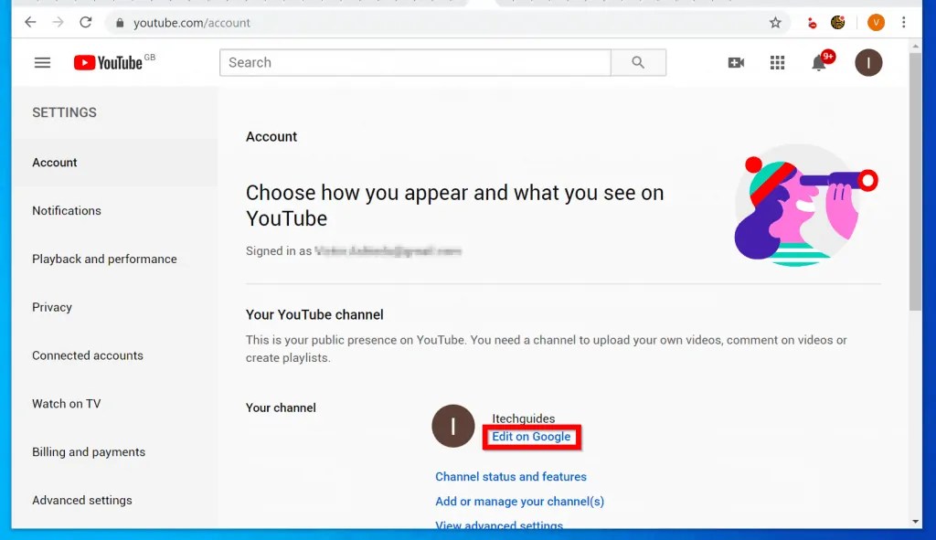Open Chrome's three-dot menu

(x=903, y=22)
